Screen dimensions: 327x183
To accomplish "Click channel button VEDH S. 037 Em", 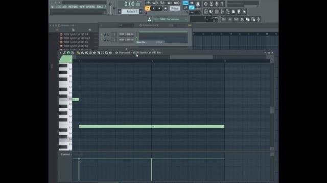I will (126, 40).
